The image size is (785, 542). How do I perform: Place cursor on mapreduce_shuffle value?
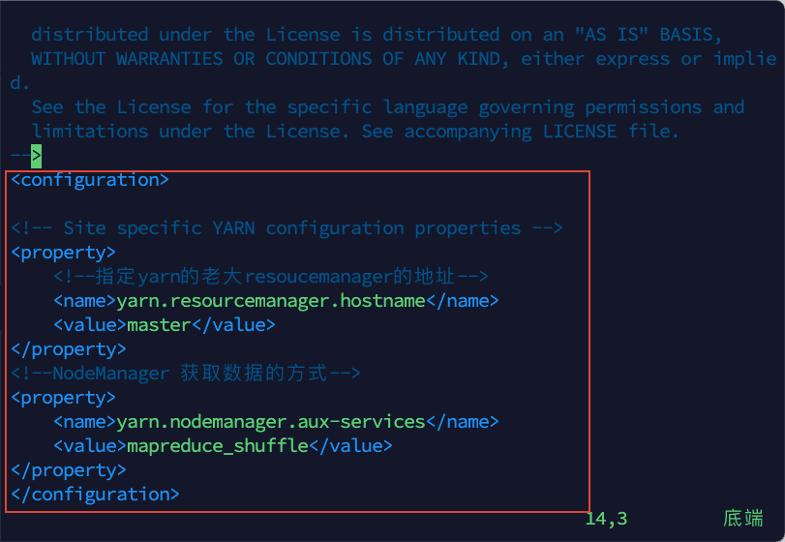(217, 446)
